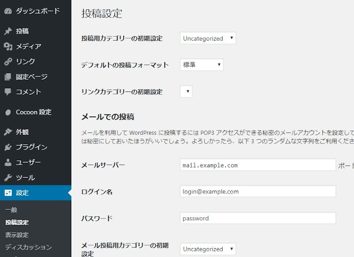Open the ダッシュボード menu
The image size is (354, 257).
tap(35, 11)
